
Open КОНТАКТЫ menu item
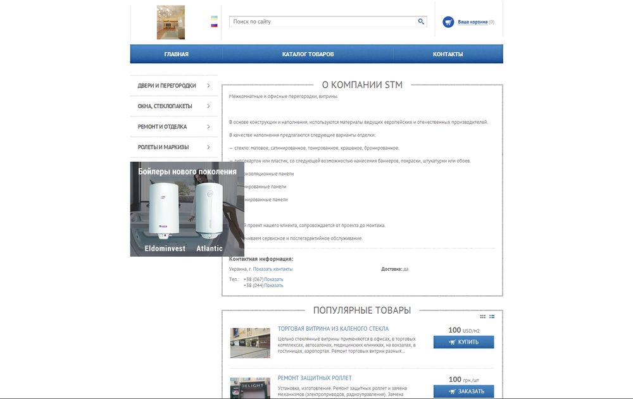click(x=448, y=54)
